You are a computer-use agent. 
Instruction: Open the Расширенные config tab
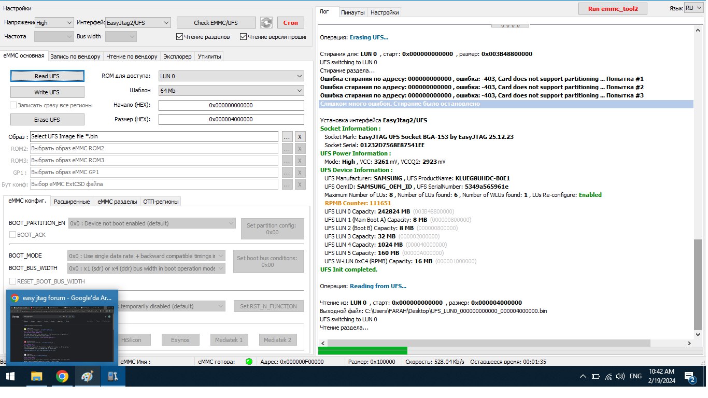coord(72,202)
